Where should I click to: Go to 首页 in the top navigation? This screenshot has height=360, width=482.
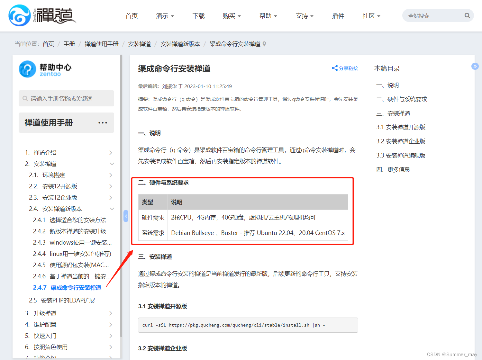point(132,16)
